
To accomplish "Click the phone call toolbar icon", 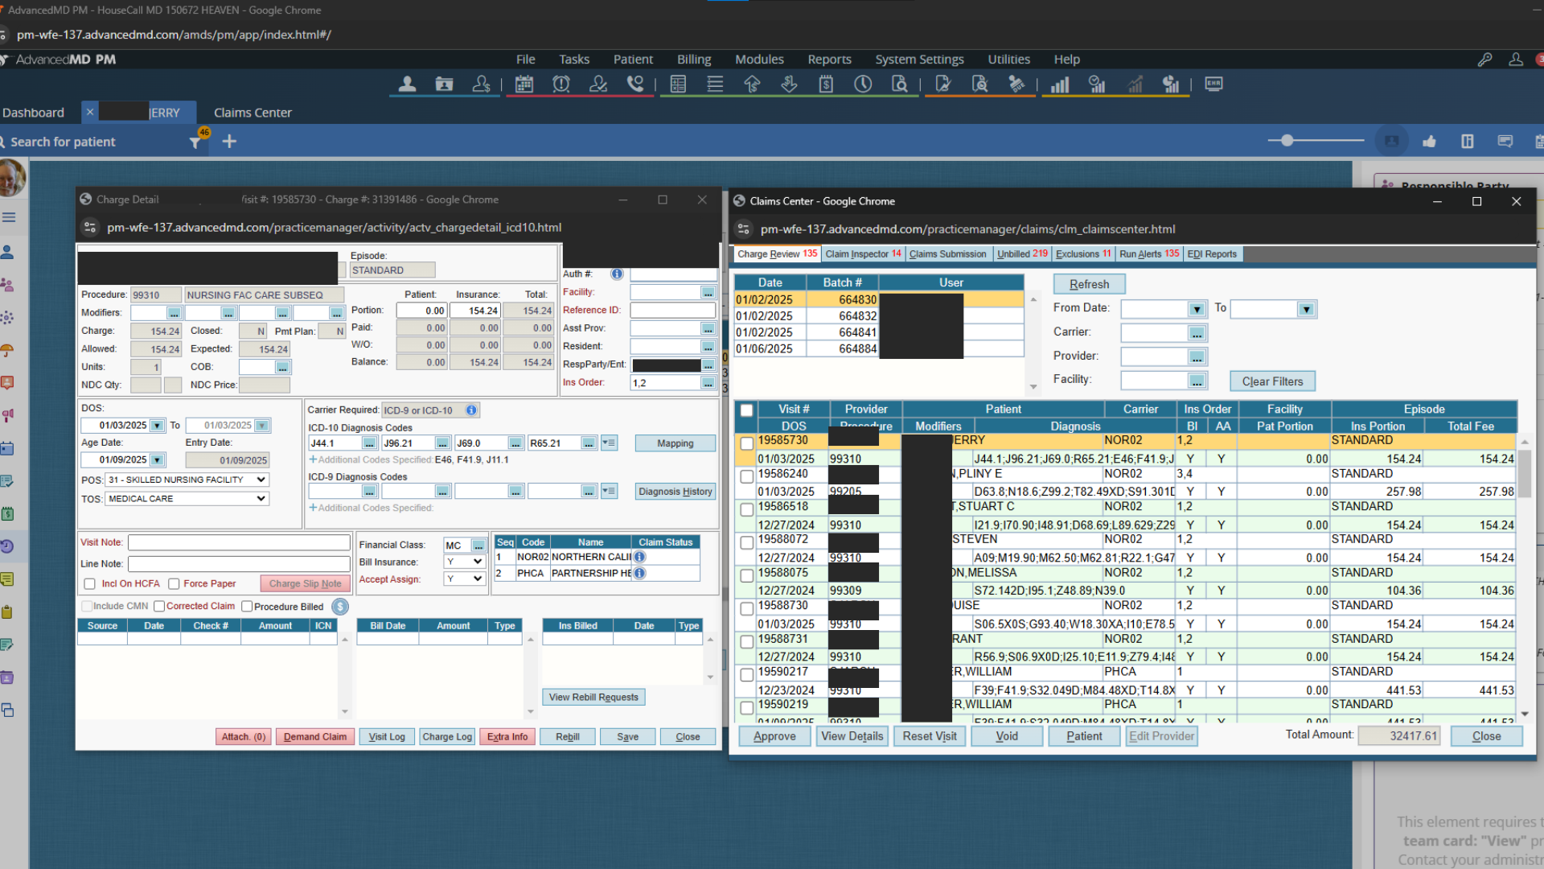I will click(635, 84).
